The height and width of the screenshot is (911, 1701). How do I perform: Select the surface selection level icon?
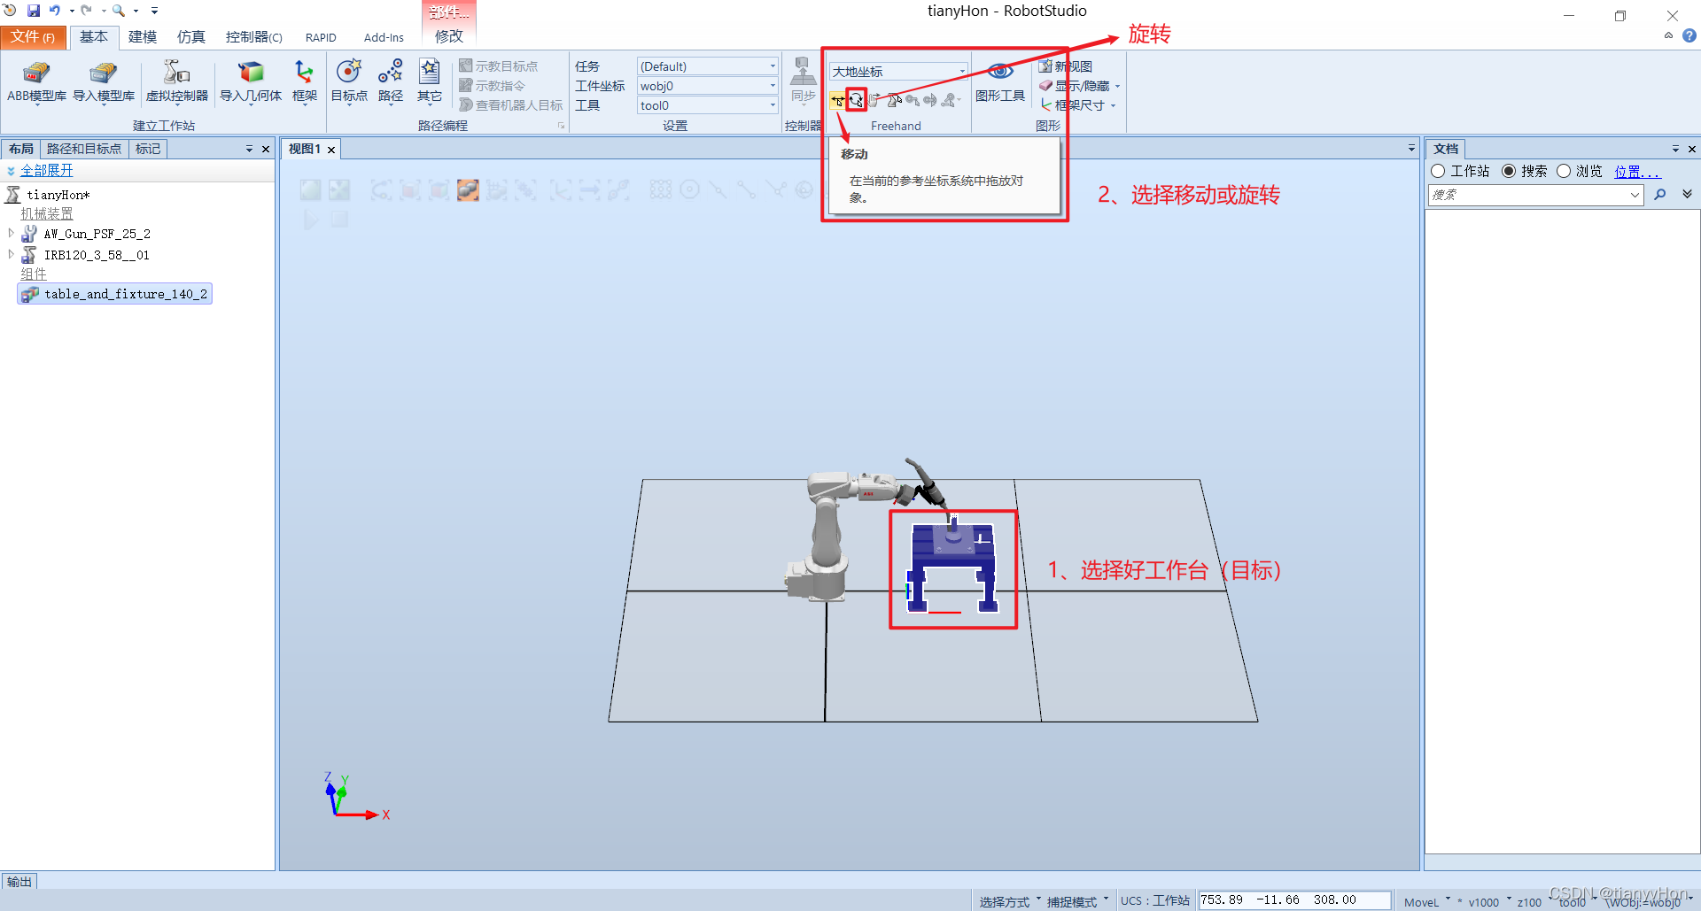pyautogui.click(x=409, y=189)
